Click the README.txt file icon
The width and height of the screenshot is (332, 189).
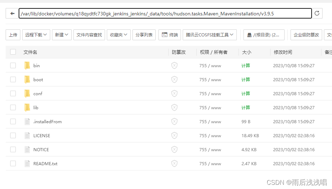[x=27, y=163]
